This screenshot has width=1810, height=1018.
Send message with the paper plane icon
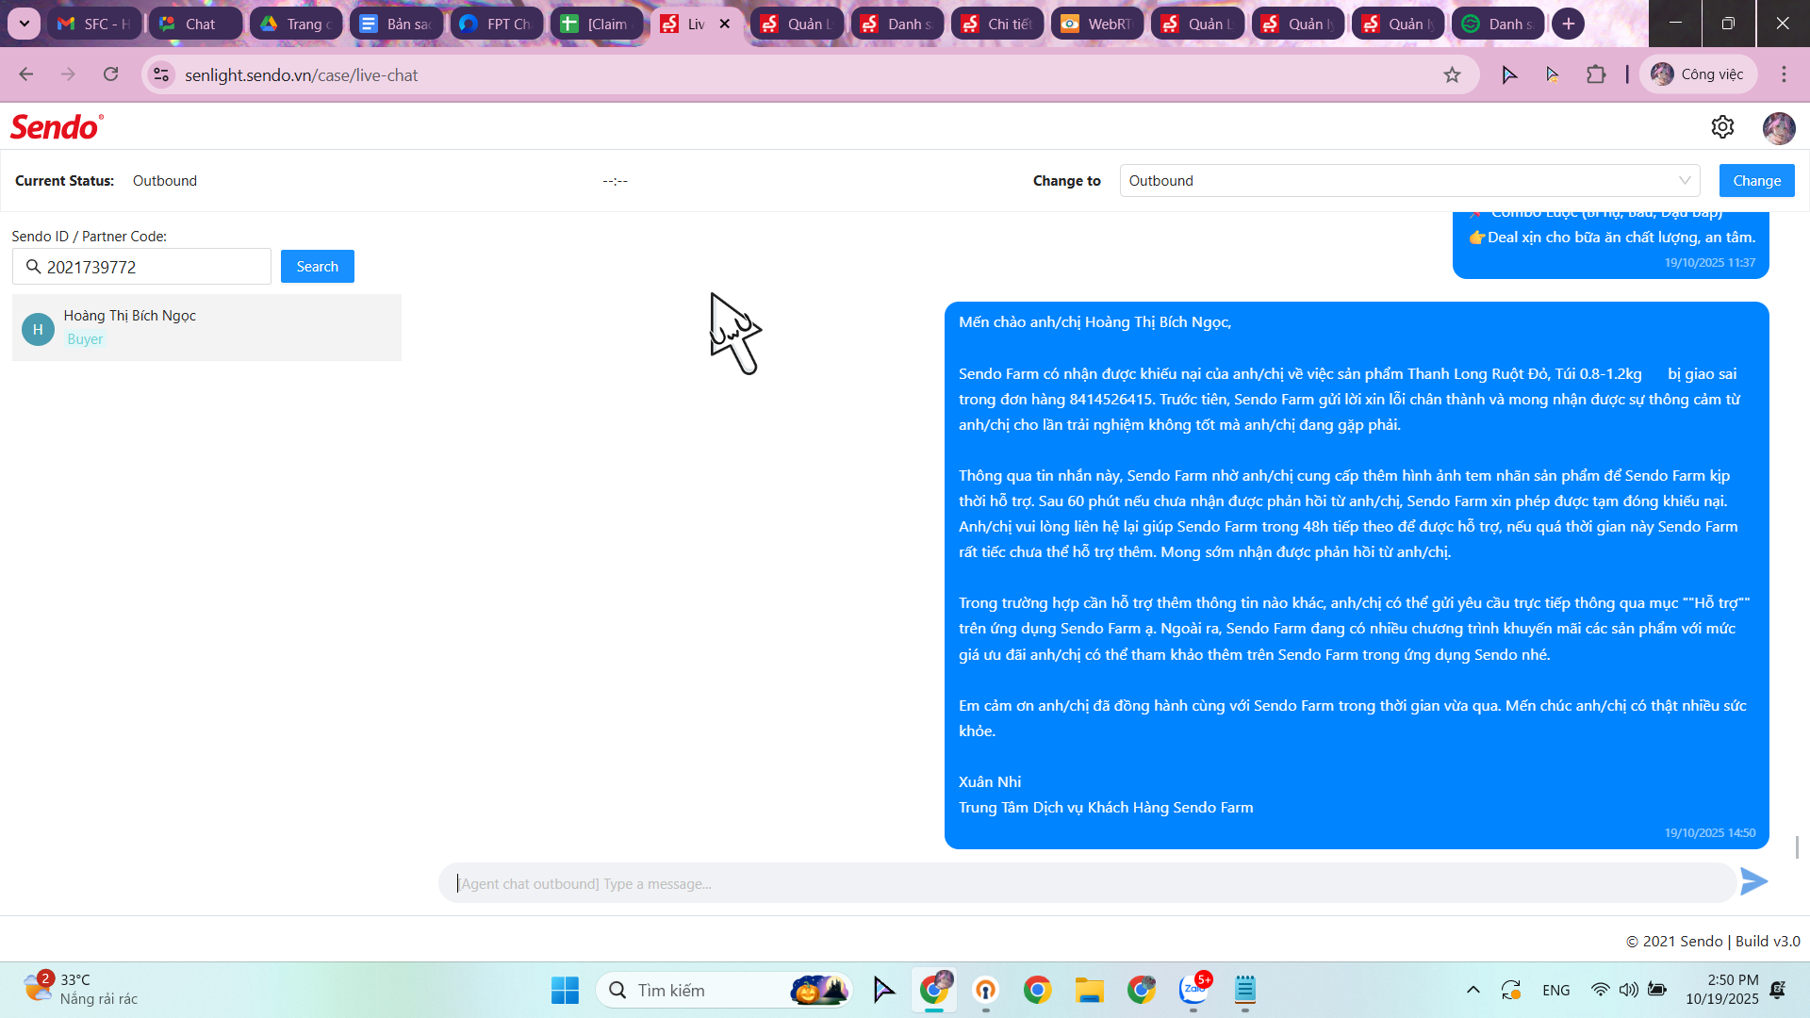[1753, 882]
